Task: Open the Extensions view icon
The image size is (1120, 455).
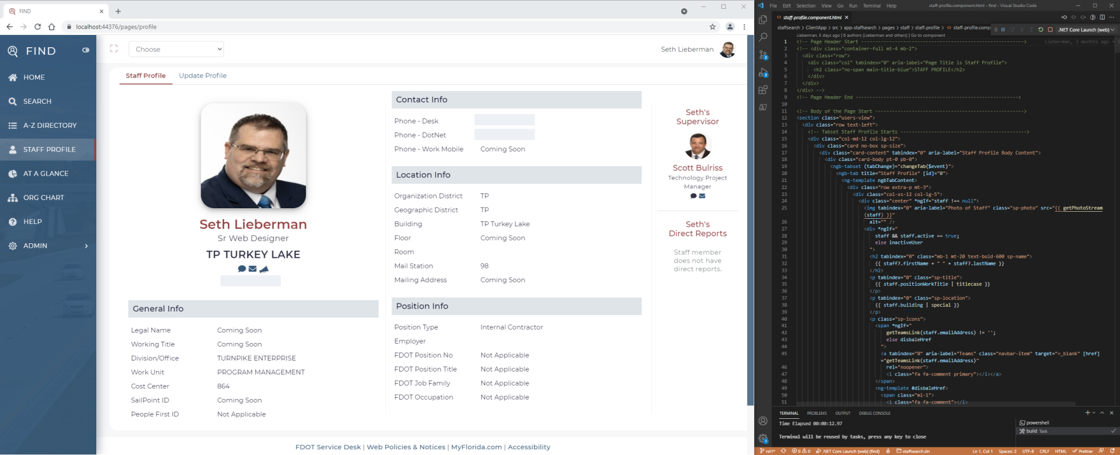Action: pos(763,90)
